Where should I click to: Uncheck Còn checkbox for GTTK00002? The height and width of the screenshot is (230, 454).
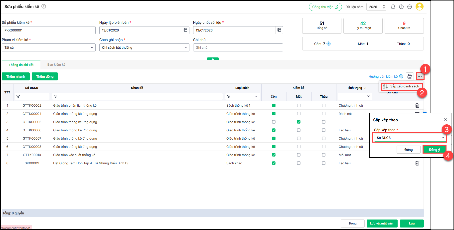[274, 105]
